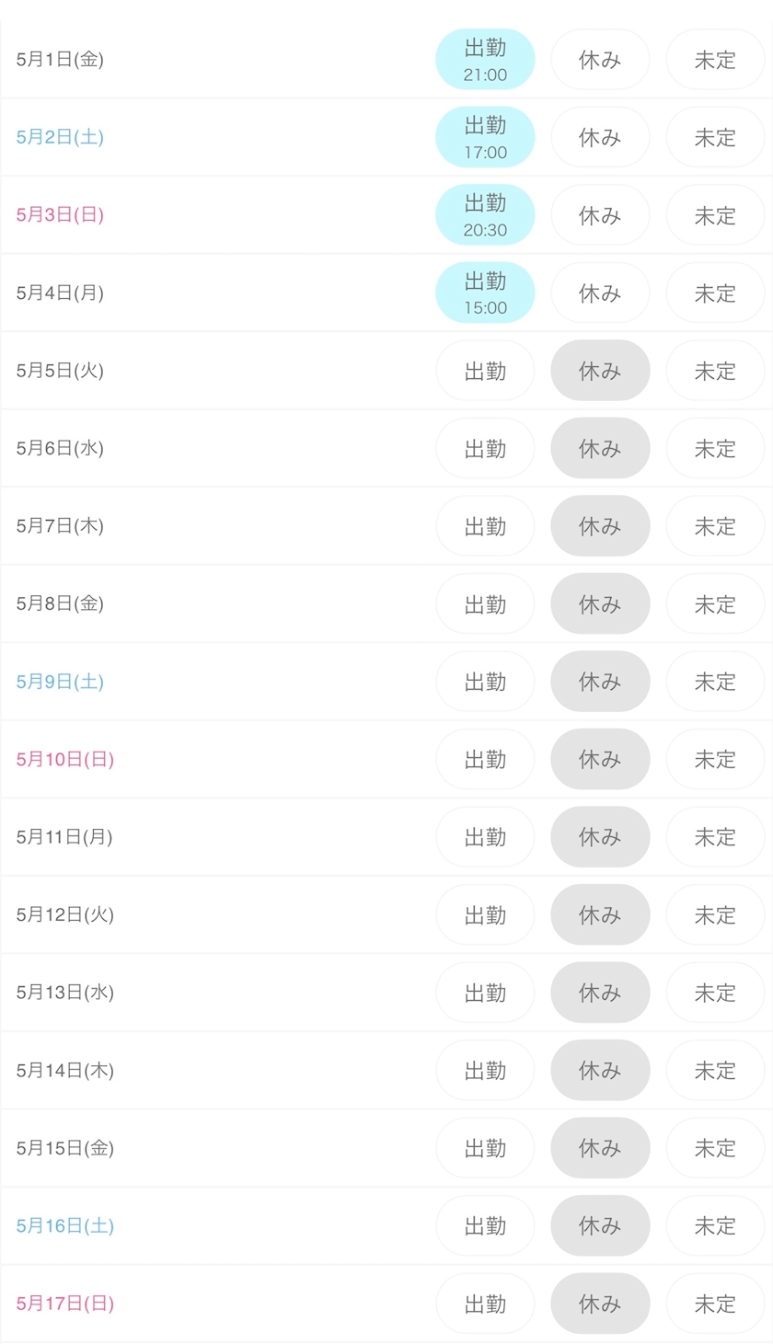This screenshot has height=1344, width=773.
Task: Select 出勤 for 5月5日(火)
Action: coord(485,371)
